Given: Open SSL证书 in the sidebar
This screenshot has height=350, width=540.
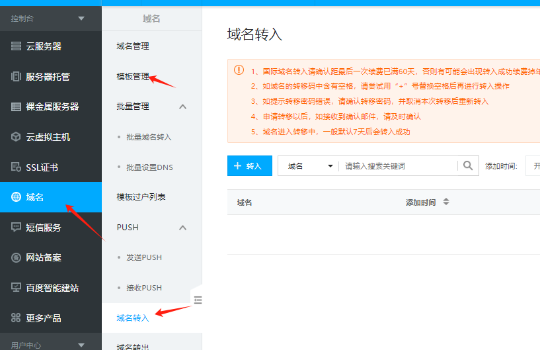Looking at the screenshot, I should (51, 167).
